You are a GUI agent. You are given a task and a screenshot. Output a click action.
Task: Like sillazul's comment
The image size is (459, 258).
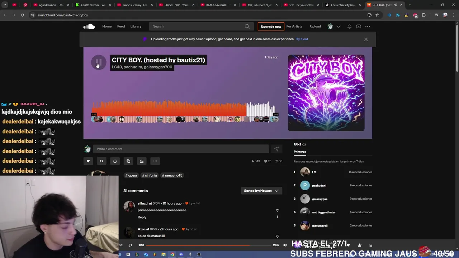pyautogui.click(x=277, y=210)
